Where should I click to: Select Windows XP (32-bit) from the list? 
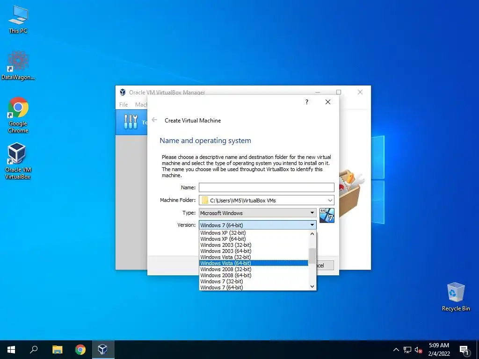pyautogui.click(x=254, y=233)
